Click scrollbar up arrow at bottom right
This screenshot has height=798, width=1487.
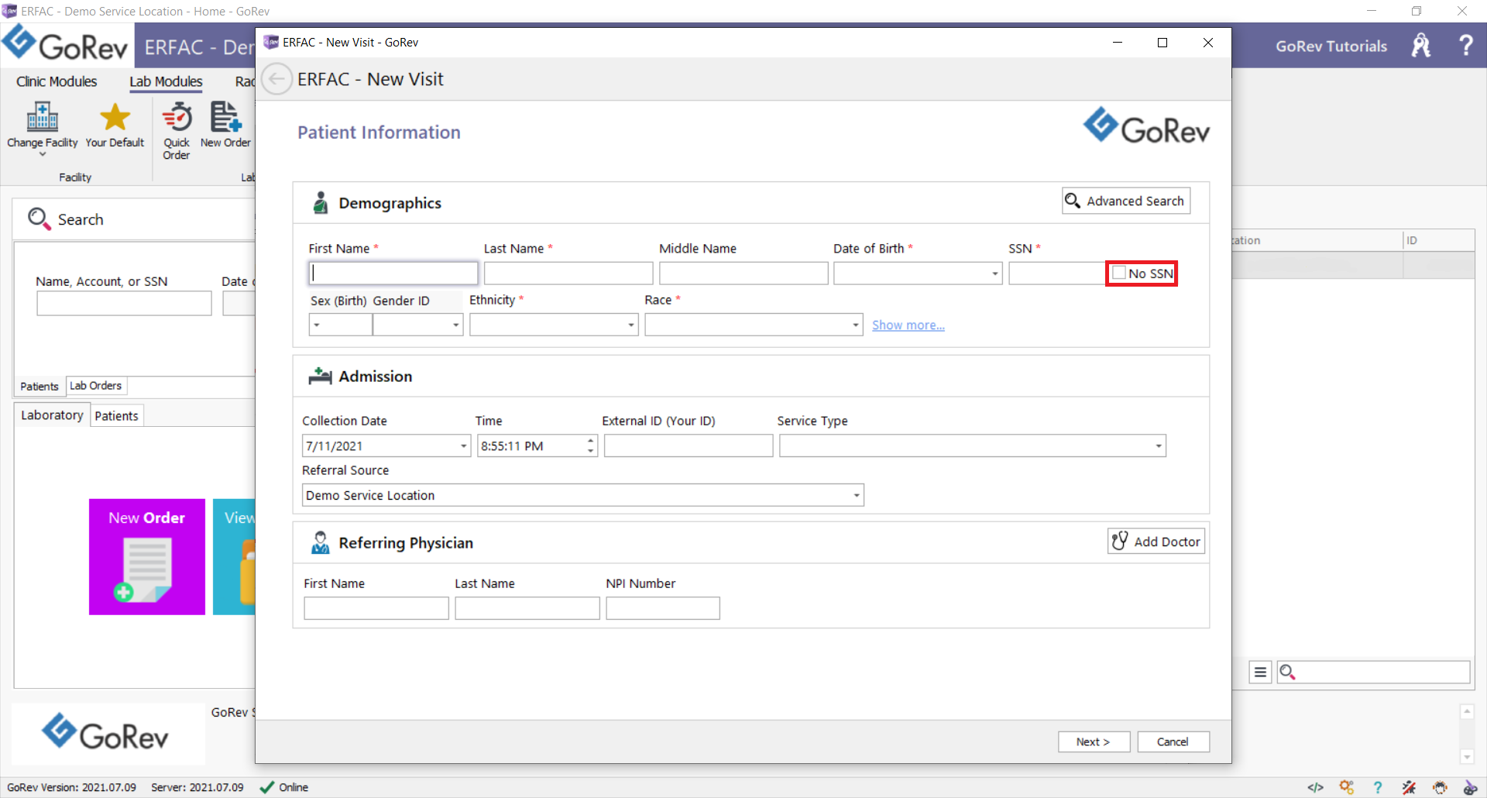click(x=1467, y=711)
